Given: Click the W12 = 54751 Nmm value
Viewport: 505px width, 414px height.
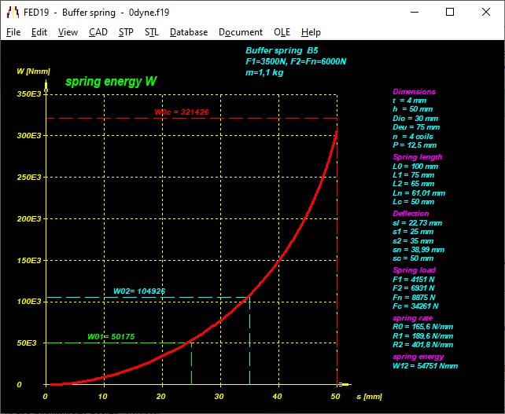Looking at the screenshot, I should click(425, 365).
